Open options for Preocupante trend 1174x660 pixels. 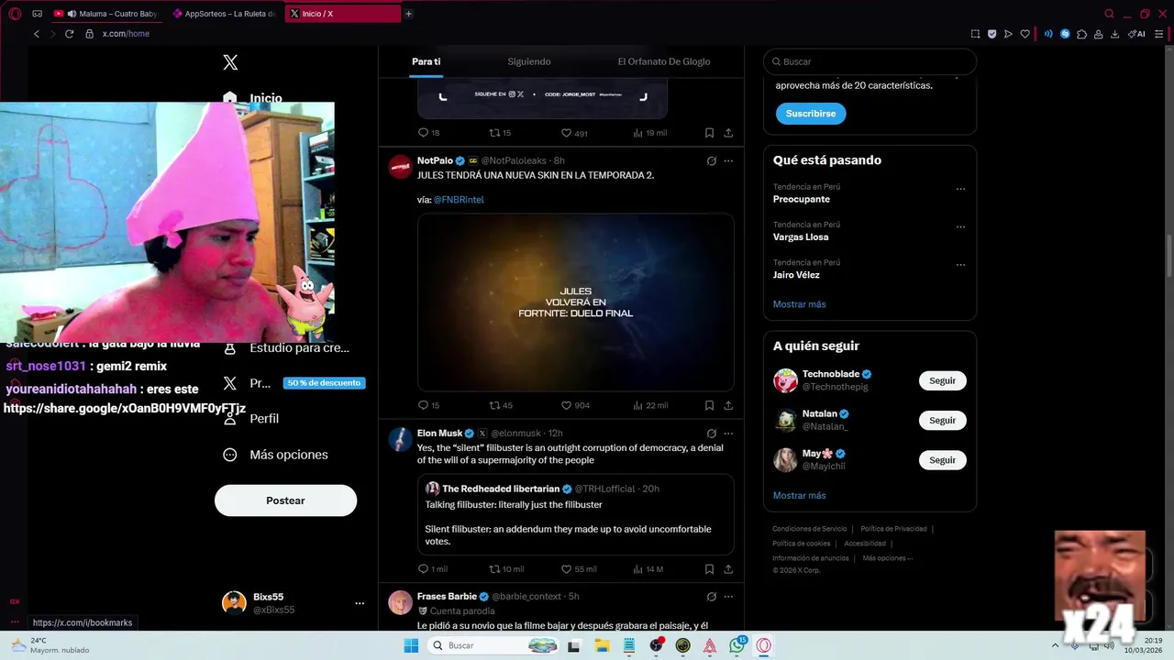(960, 190)
